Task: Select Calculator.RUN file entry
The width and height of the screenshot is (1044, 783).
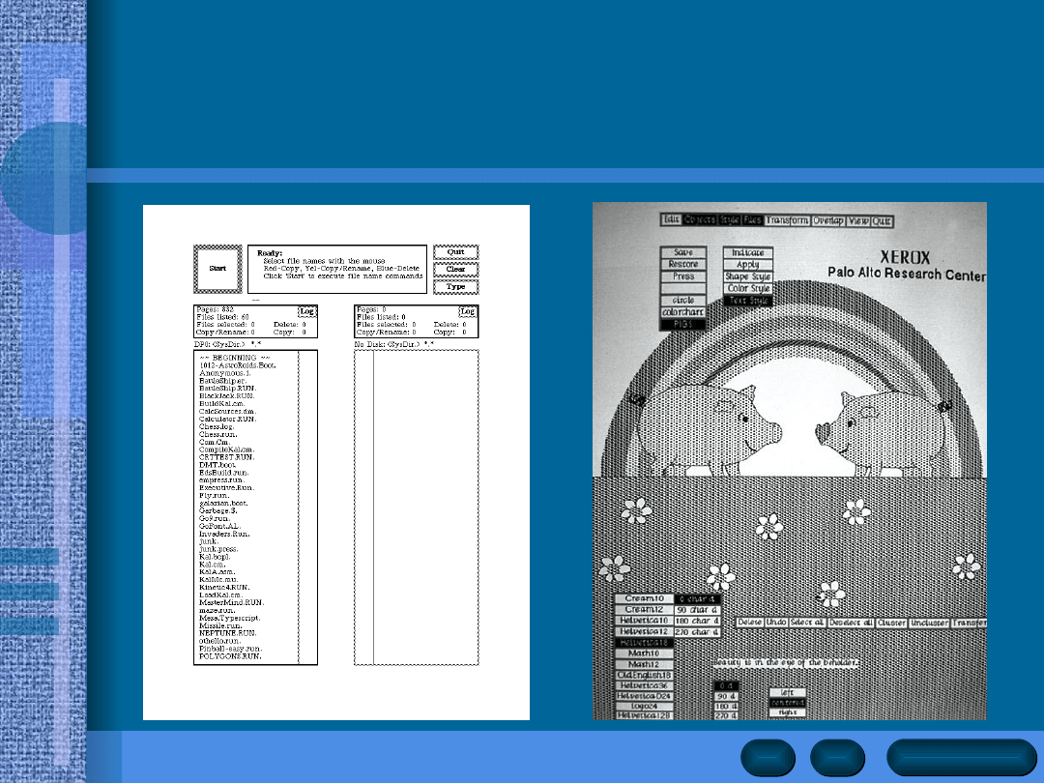Action: pyautogui.click(x=227, y=419)
